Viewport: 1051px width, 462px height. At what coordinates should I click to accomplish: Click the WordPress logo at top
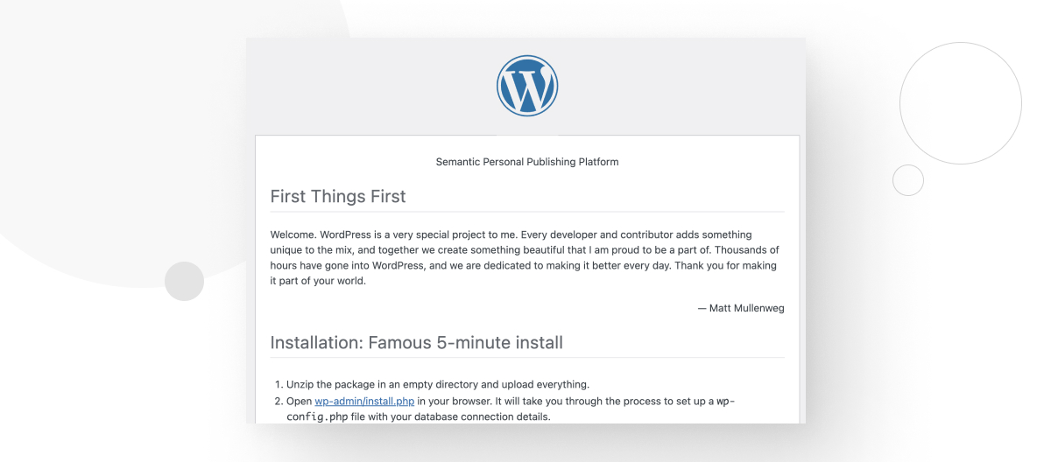[x=527, y=86]
